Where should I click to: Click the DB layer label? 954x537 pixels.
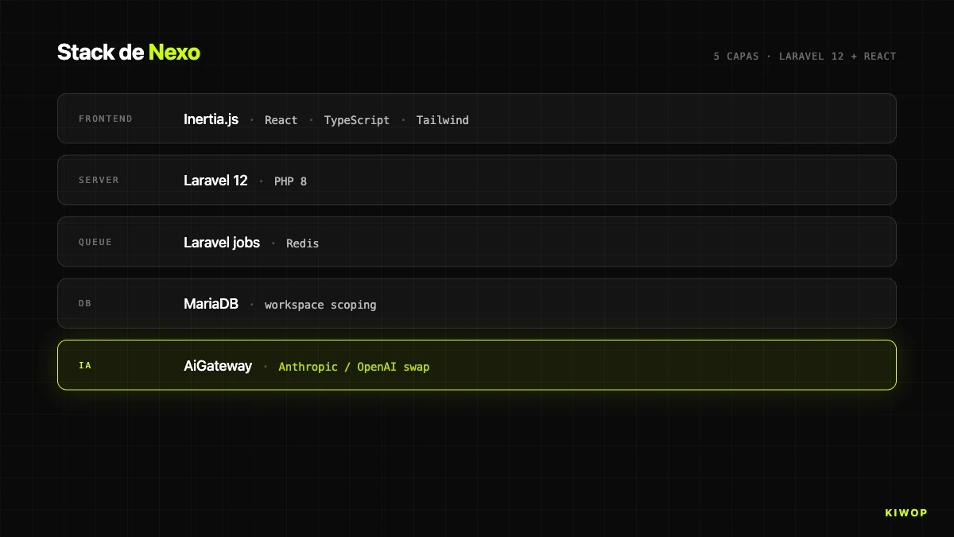tap(85, 304)
